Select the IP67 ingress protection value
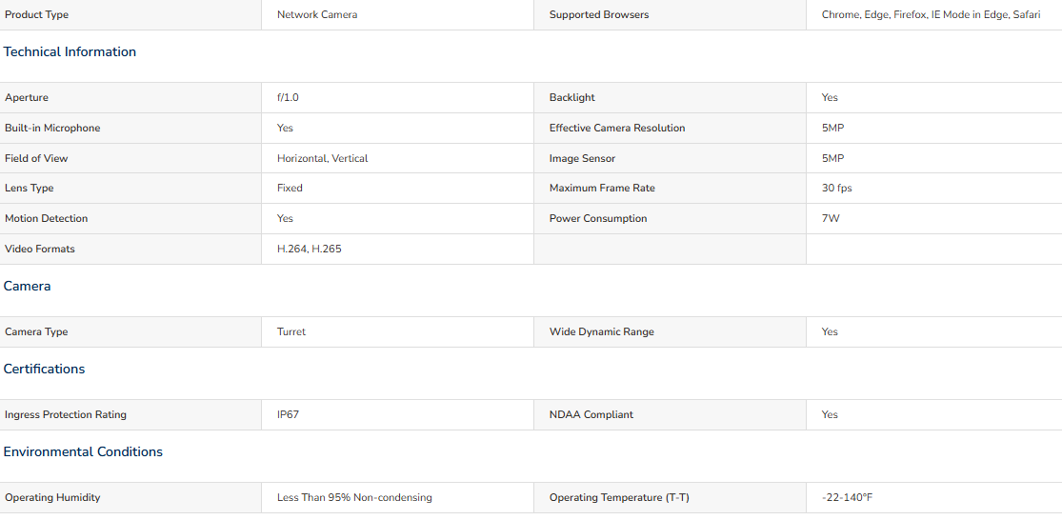The width and height of the screenshot is (1062, 520). pyautogui.click(x=288, y=414)
